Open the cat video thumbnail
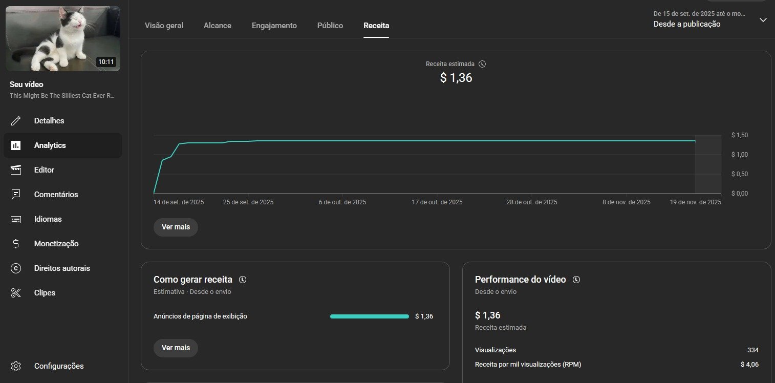Screen dimensions: 775x383 (63, 38)
